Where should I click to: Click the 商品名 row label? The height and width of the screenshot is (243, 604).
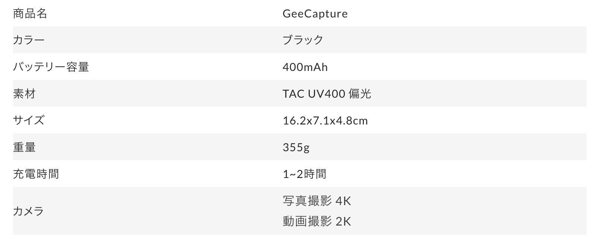[x=30, y=14]
